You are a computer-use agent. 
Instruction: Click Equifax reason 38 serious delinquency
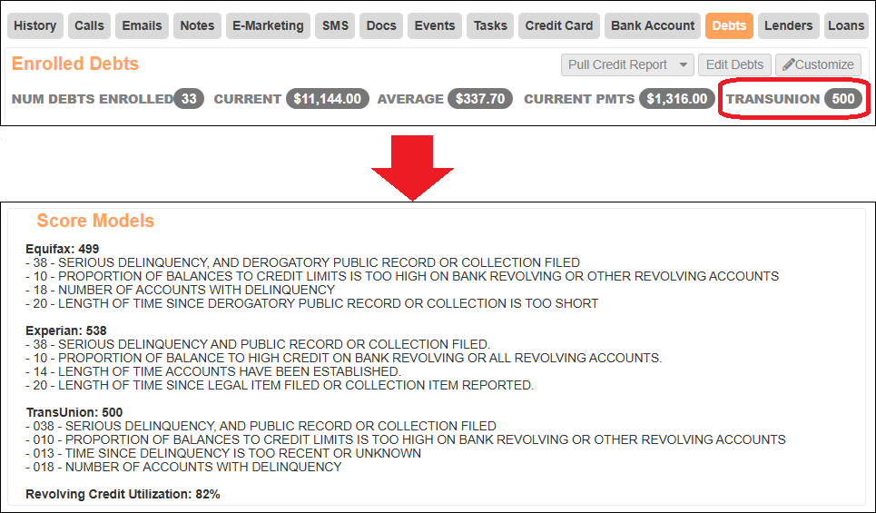pos(303,262)
